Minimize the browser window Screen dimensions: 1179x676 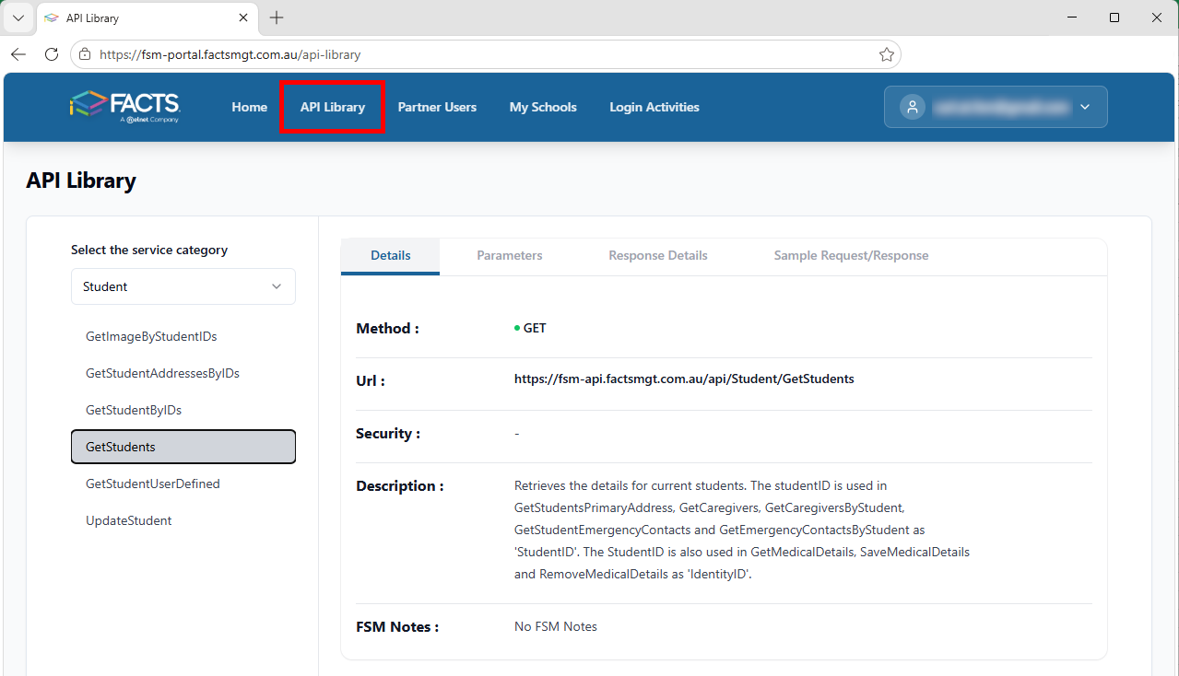pos(1072,17)
